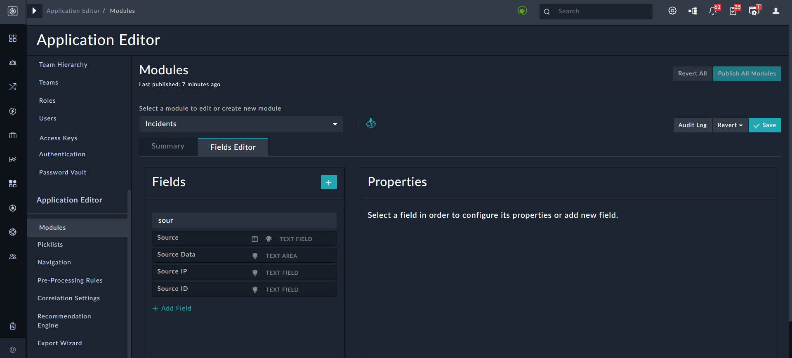Open Access Keys in the sidebar

click(58, 138)
